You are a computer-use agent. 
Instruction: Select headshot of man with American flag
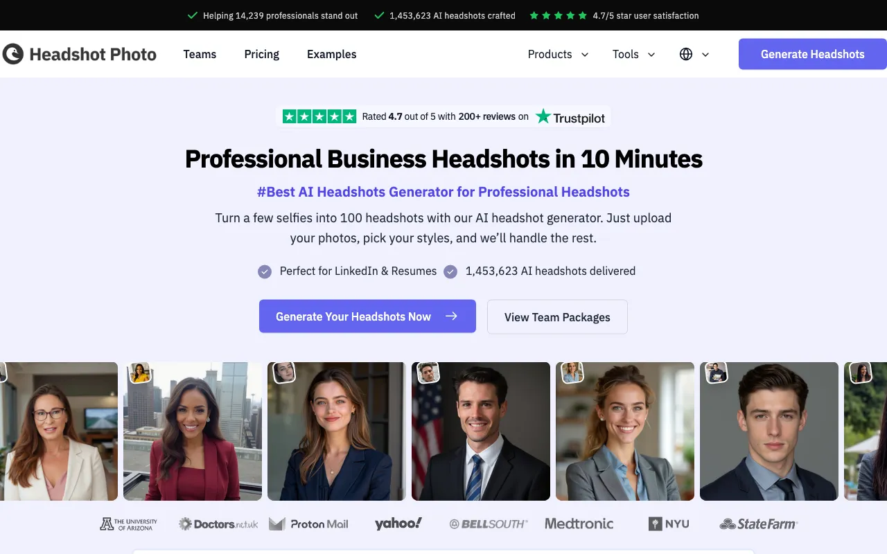481,431
